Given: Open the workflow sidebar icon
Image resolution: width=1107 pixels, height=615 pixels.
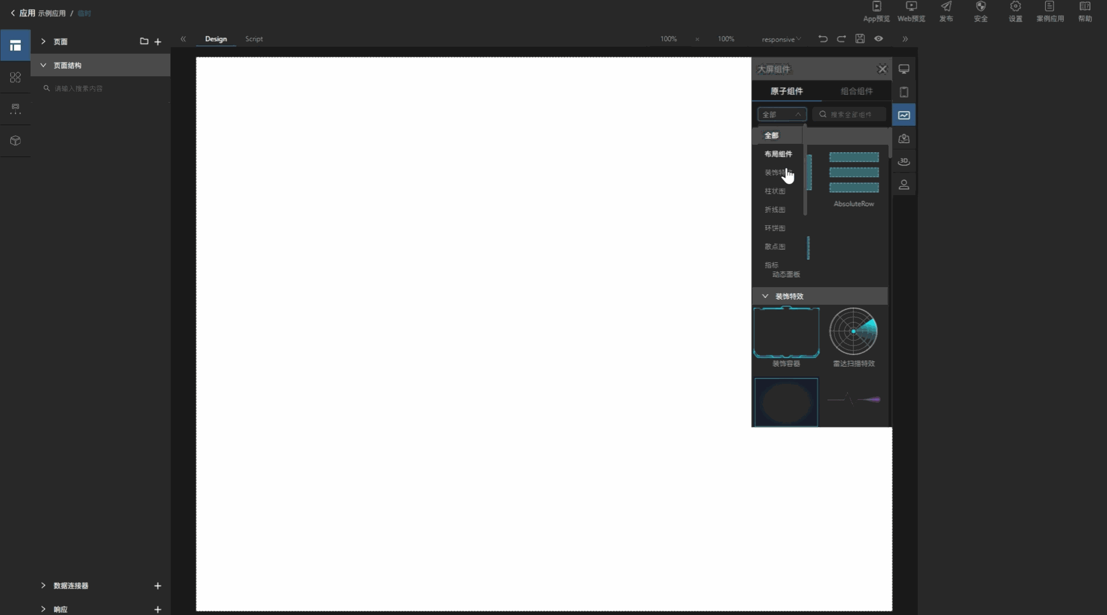Looking at the screenshot, I should point(15,109).
